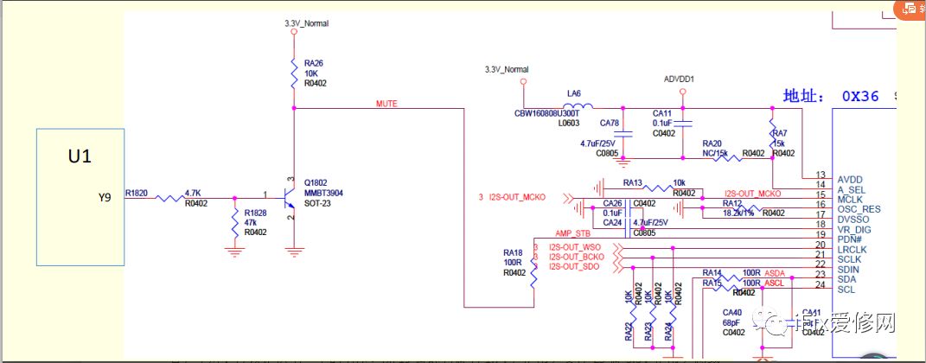Select the red ASDA net label
926x363 pixels.
774,273
